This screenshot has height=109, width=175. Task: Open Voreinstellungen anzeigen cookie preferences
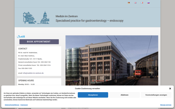coord(156,95)
